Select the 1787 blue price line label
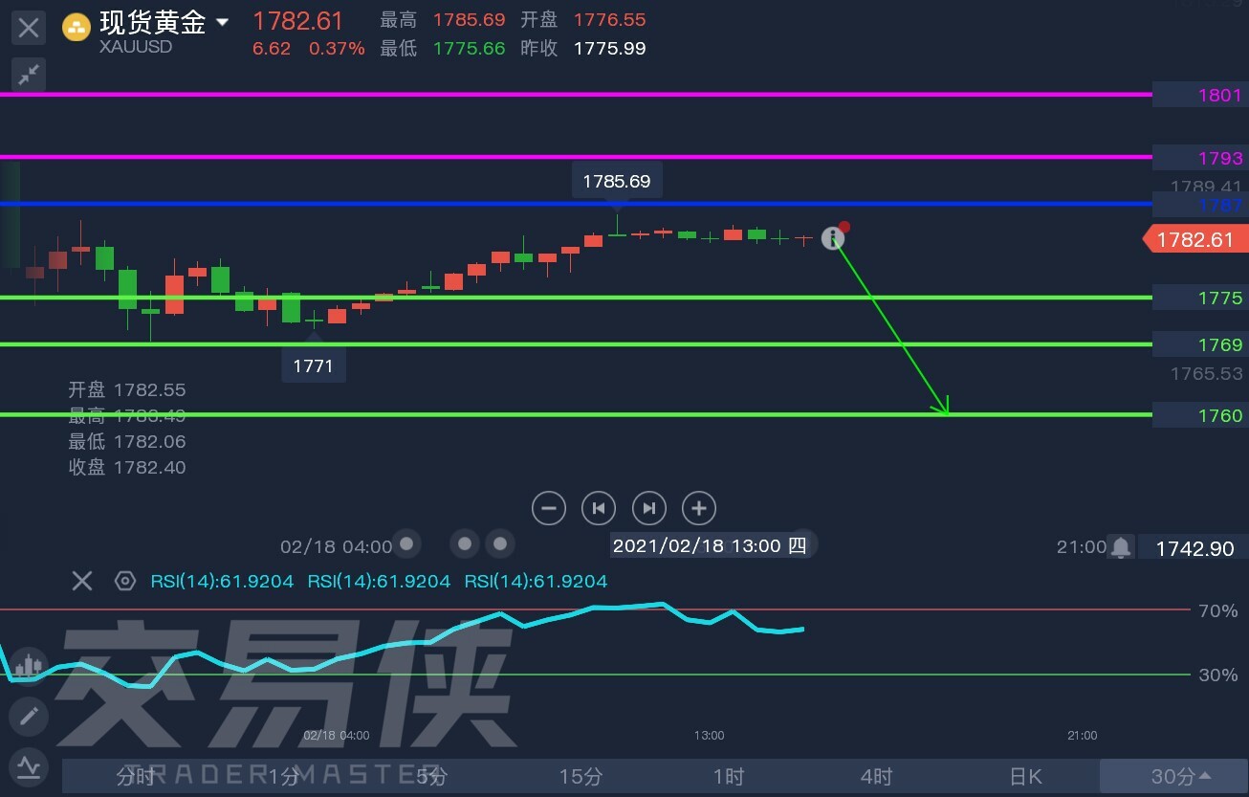The height and width of the screenshot is (797, 1249). tap(1200, 205)
